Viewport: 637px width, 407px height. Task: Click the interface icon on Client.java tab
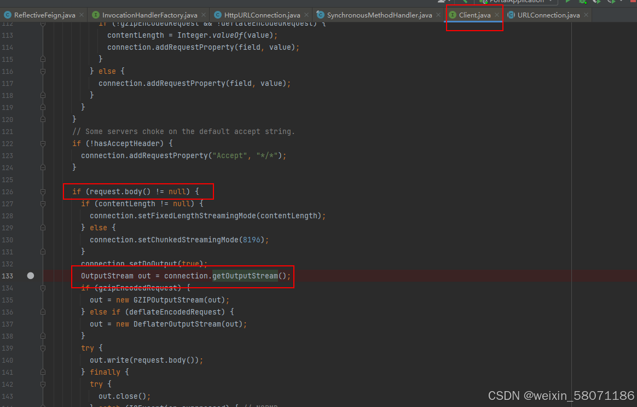coord(453,15)
